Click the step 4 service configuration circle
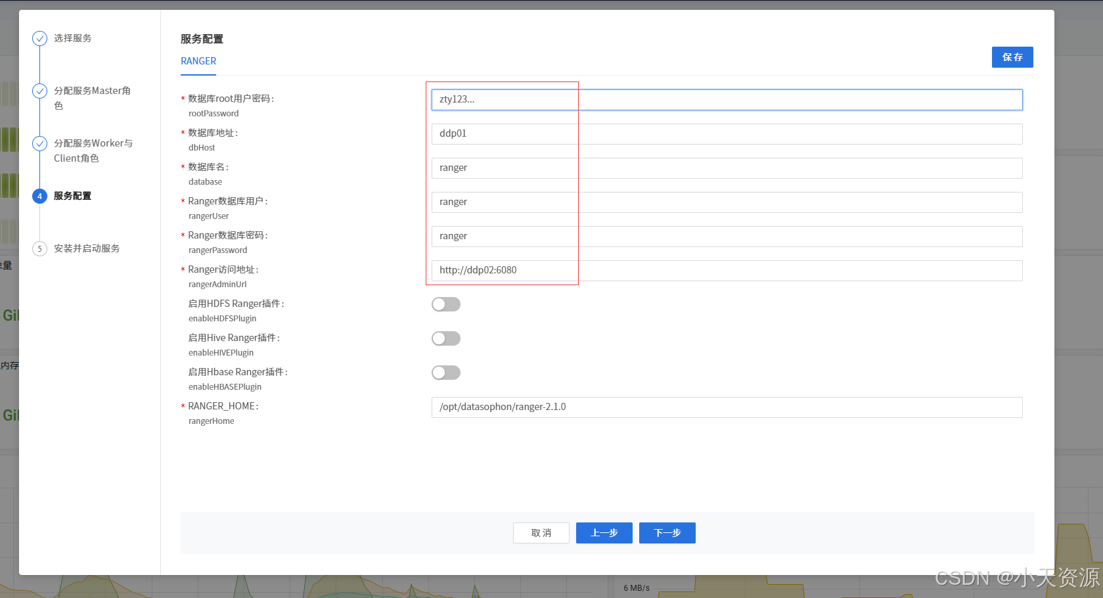1103x598 pixels. 39,196
